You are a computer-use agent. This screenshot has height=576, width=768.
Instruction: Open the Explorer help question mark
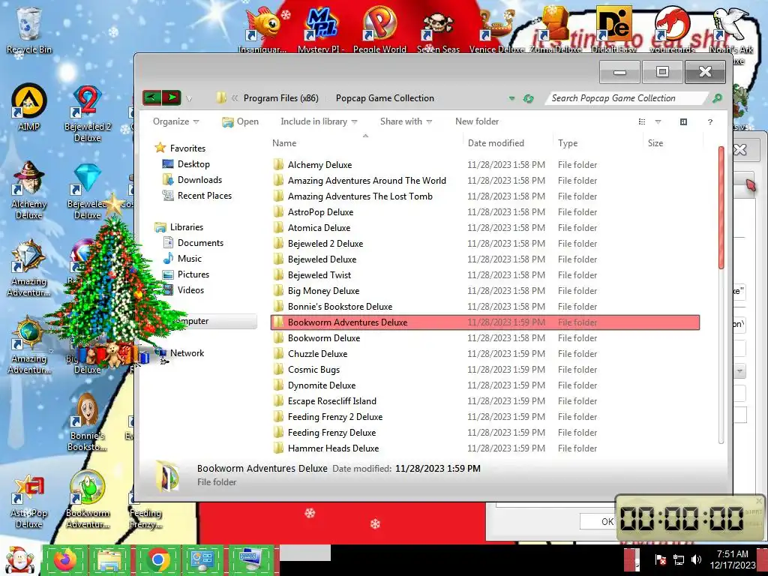[x=710, y=121]
